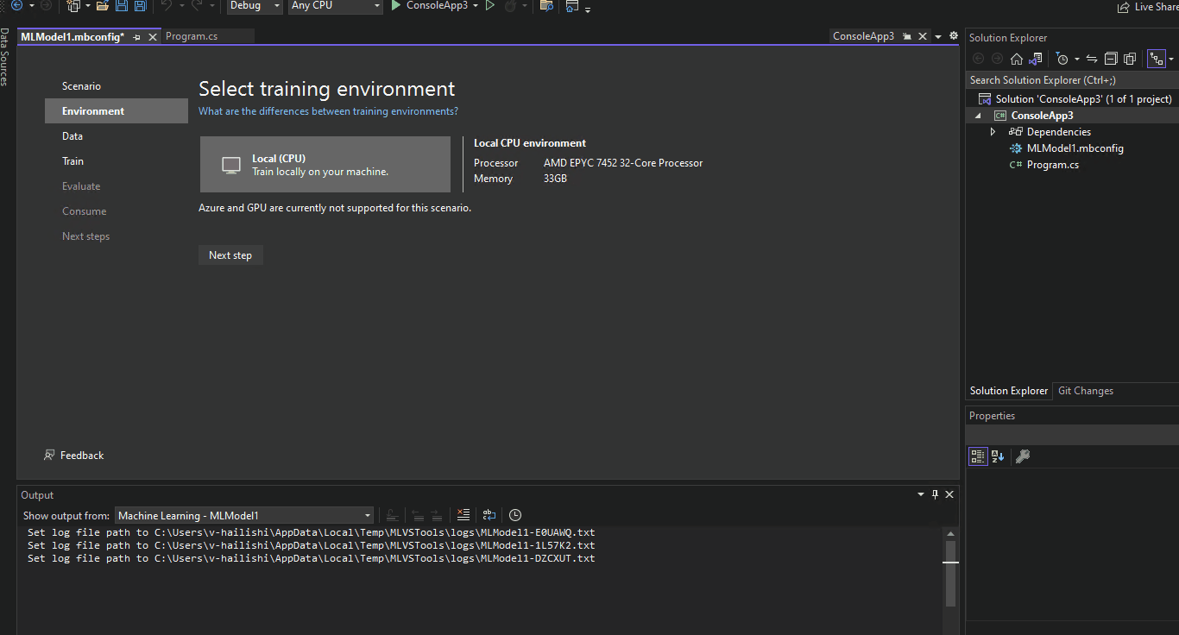
Task: Open the Properties alphabetical sort icon
Action: tap(998, 456)
